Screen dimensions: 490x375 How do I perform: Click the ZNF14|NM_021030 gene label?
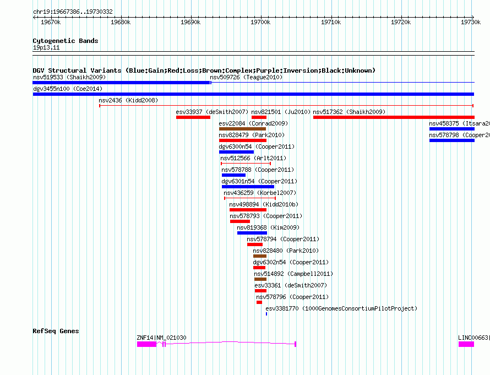pyautogui.click(x=161, y=338)
